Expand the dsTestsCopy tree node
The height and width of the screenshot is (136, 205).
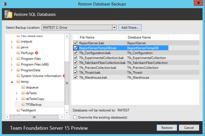[17, 99]
